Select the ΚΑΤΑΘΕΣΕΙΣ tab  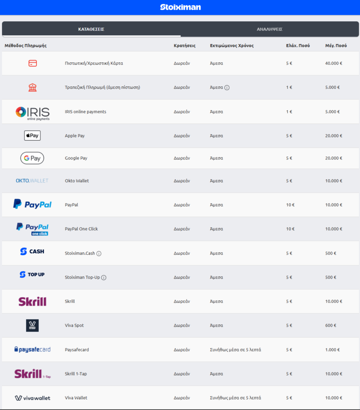point(91,29)
